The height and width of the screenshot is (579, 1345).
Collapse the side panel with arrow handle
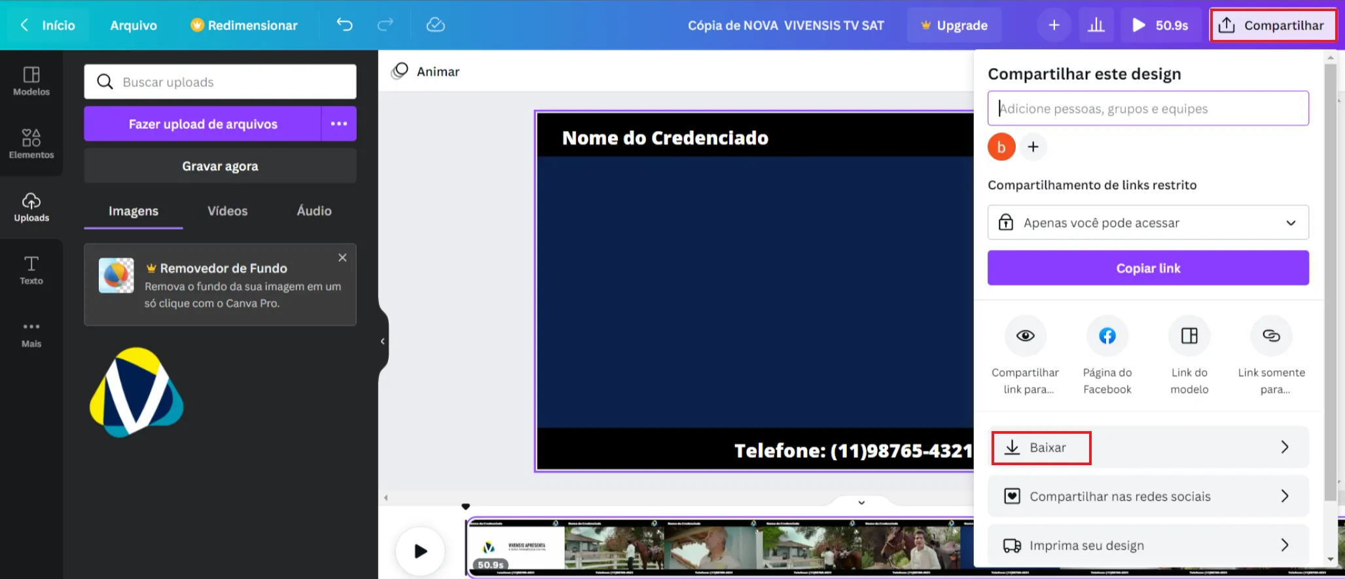[x=383, y=341]
